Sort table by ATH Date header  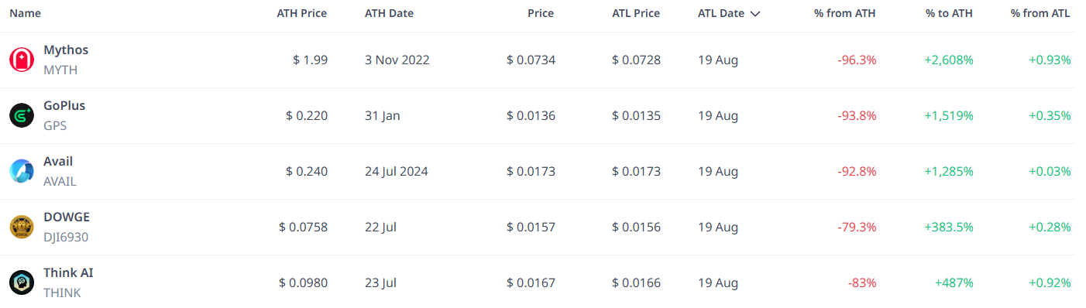pos(389,13)
